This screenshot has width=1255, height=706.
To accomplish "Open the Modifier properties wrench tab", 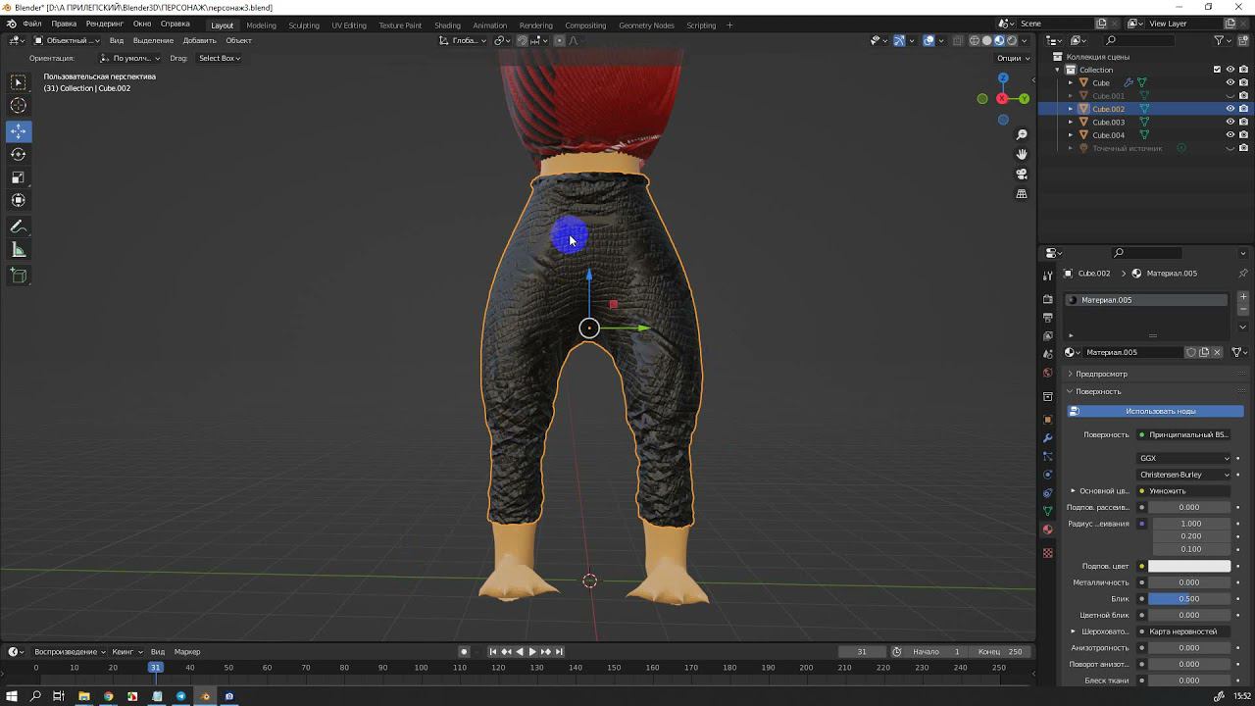I will (1048, 437).
